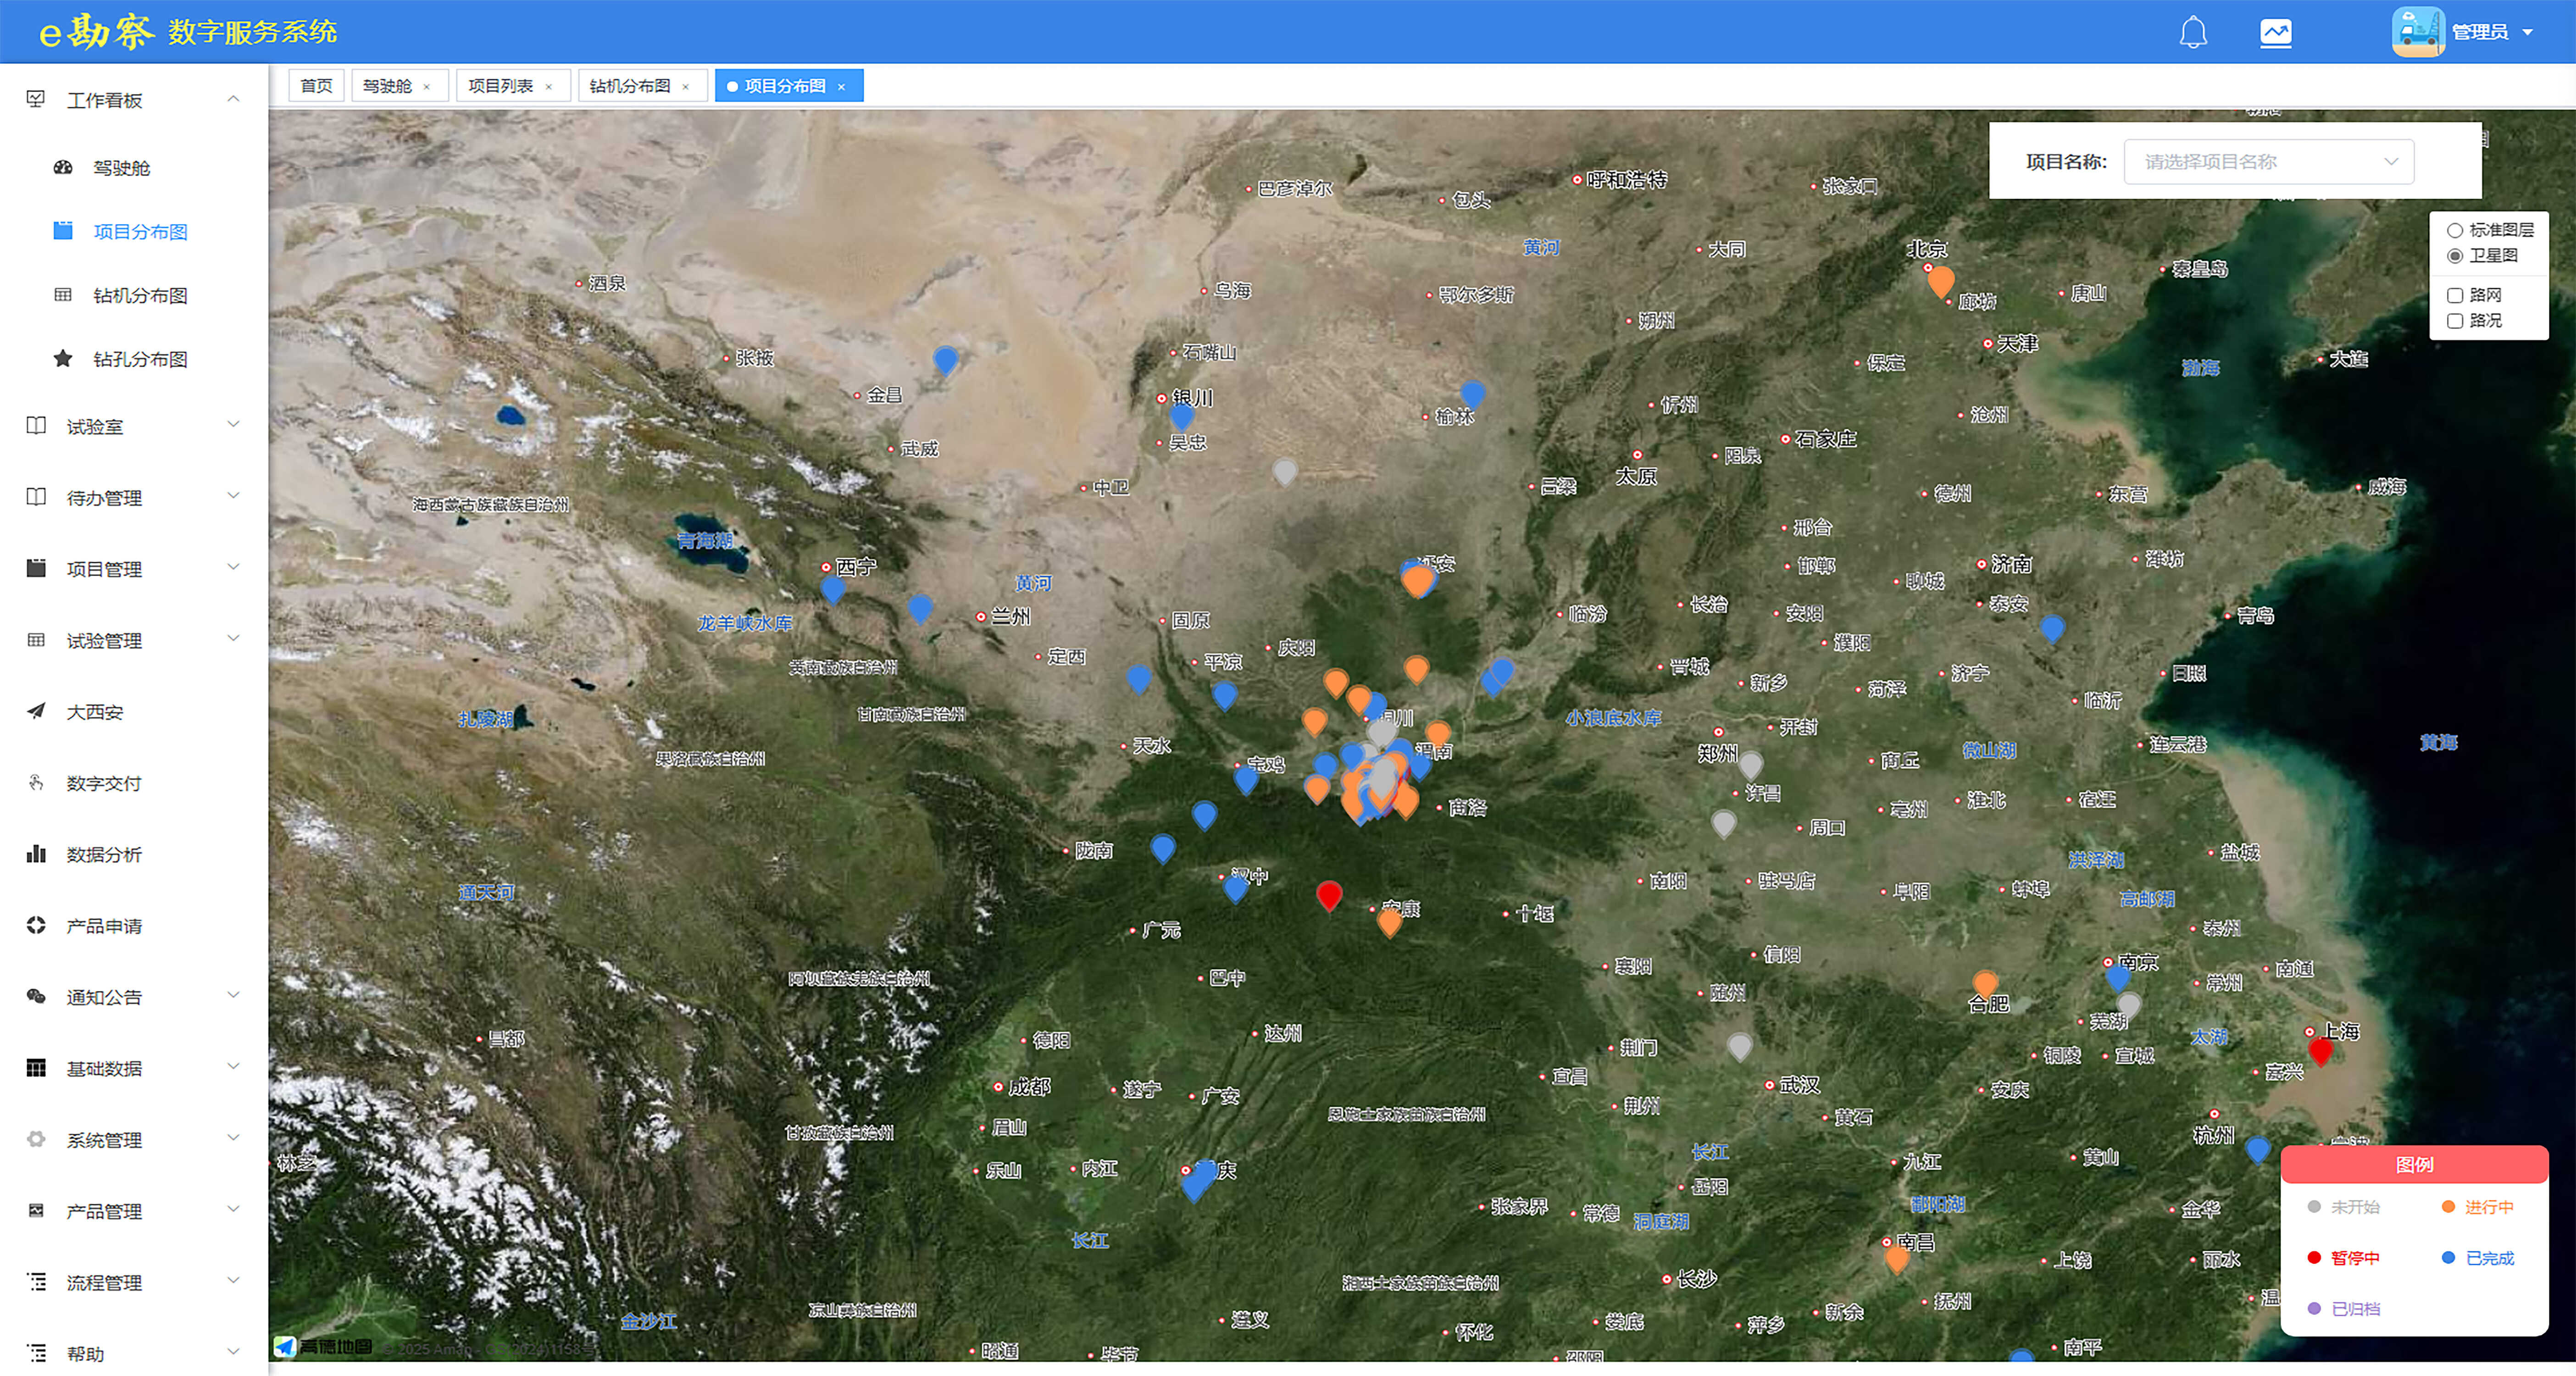
Task: Enable the 路况 checkbox
Action: tap(2454, 321)
